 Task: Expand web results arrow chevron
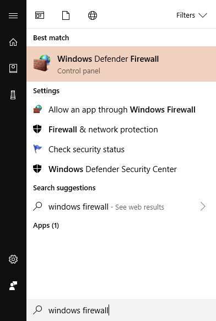pos(203,206)
